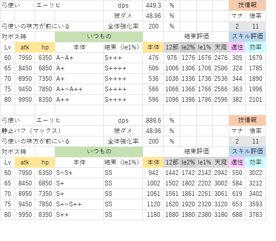Select the cell containing S~S+
Viewport: 276px width, 241px height.
(79, 173)
